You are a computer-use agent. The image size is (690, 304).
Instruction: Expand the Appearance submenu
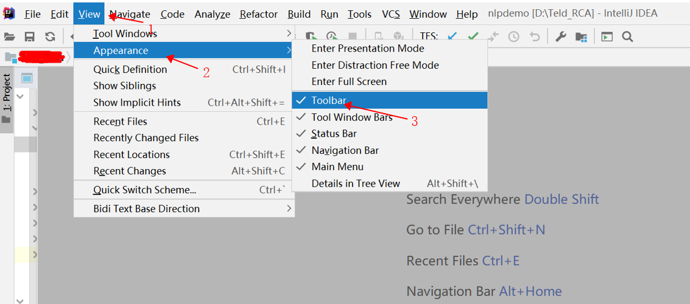184,50
